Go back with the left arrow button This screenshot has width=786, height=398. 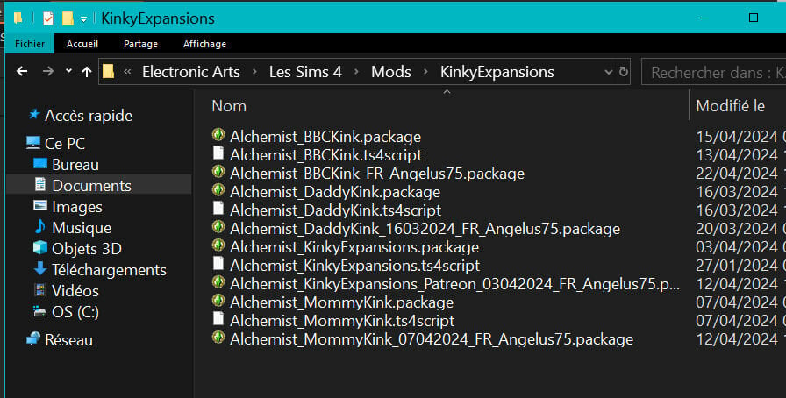click(x=22, y=72)
